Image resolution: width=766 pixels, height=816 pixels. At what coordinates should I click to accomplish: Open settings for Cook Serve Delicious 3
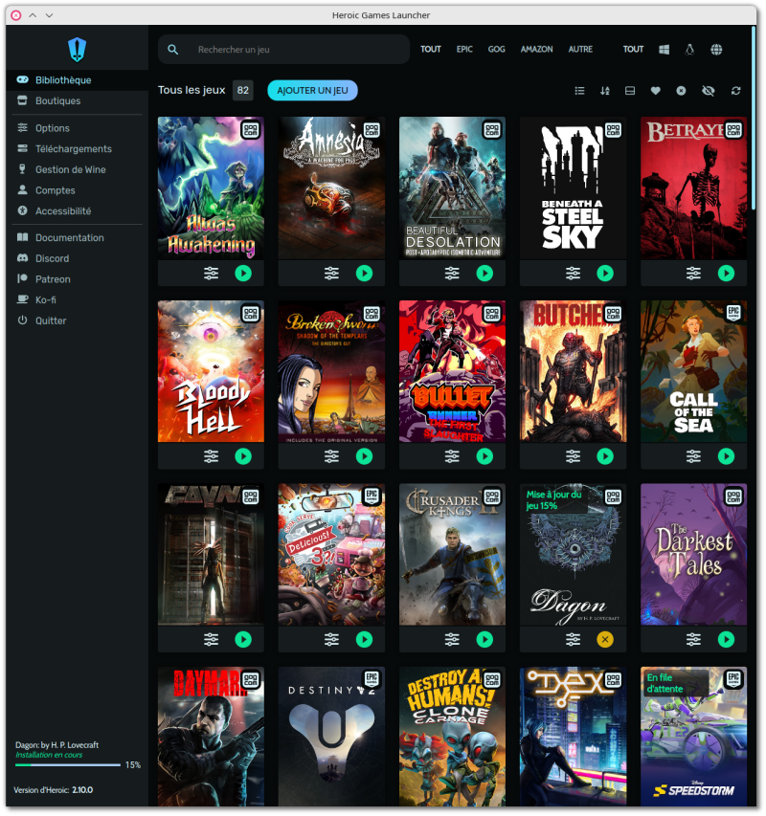point(331,640)
